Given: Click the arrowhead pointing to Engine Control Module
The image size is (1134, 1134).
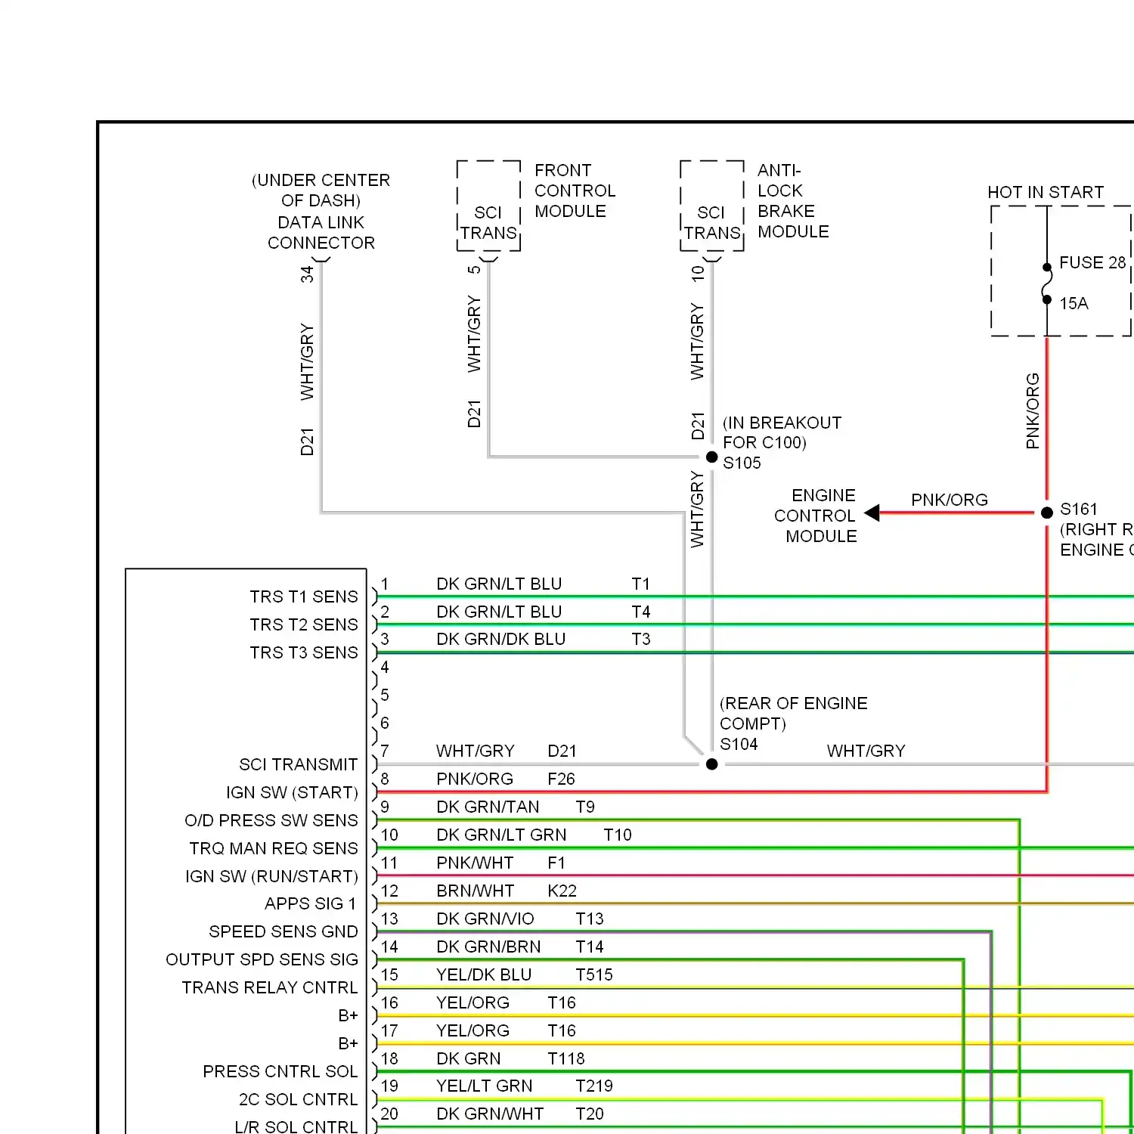Looking at the screenshot, I should click(872, 513).
